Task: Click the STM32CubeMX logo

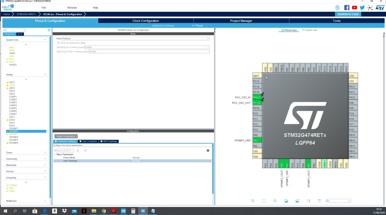Action: [x=8, y=8]
